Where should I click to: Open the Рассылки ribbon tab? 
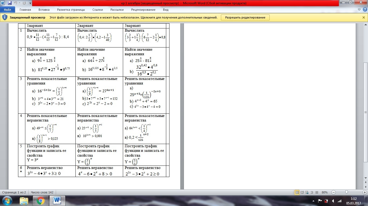(x=117, y=10)
